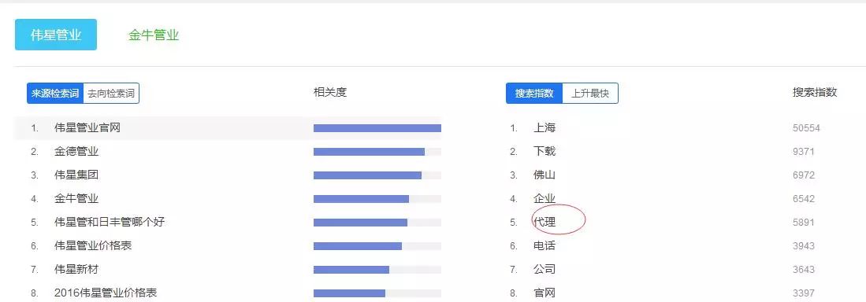Toggle to 来源检索词 view
The image size is (866, 302).
point(55,93)
